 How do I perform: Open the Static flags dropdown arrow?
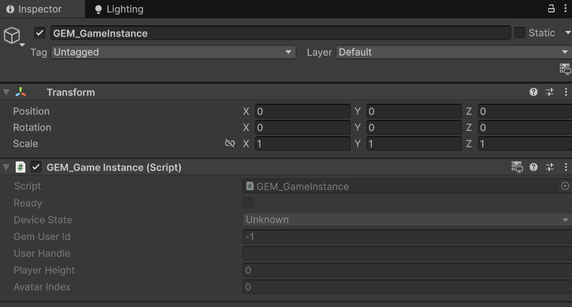[x=567, y=33]
